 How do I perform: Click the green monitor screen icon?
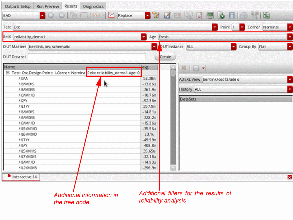point(210,15)
